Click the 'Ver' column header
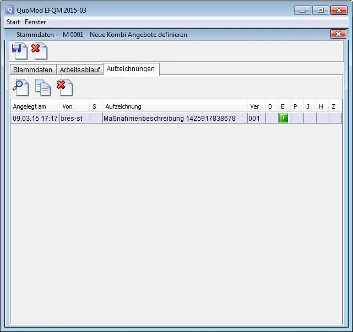The image size is (353, 332). click(255, 106)
